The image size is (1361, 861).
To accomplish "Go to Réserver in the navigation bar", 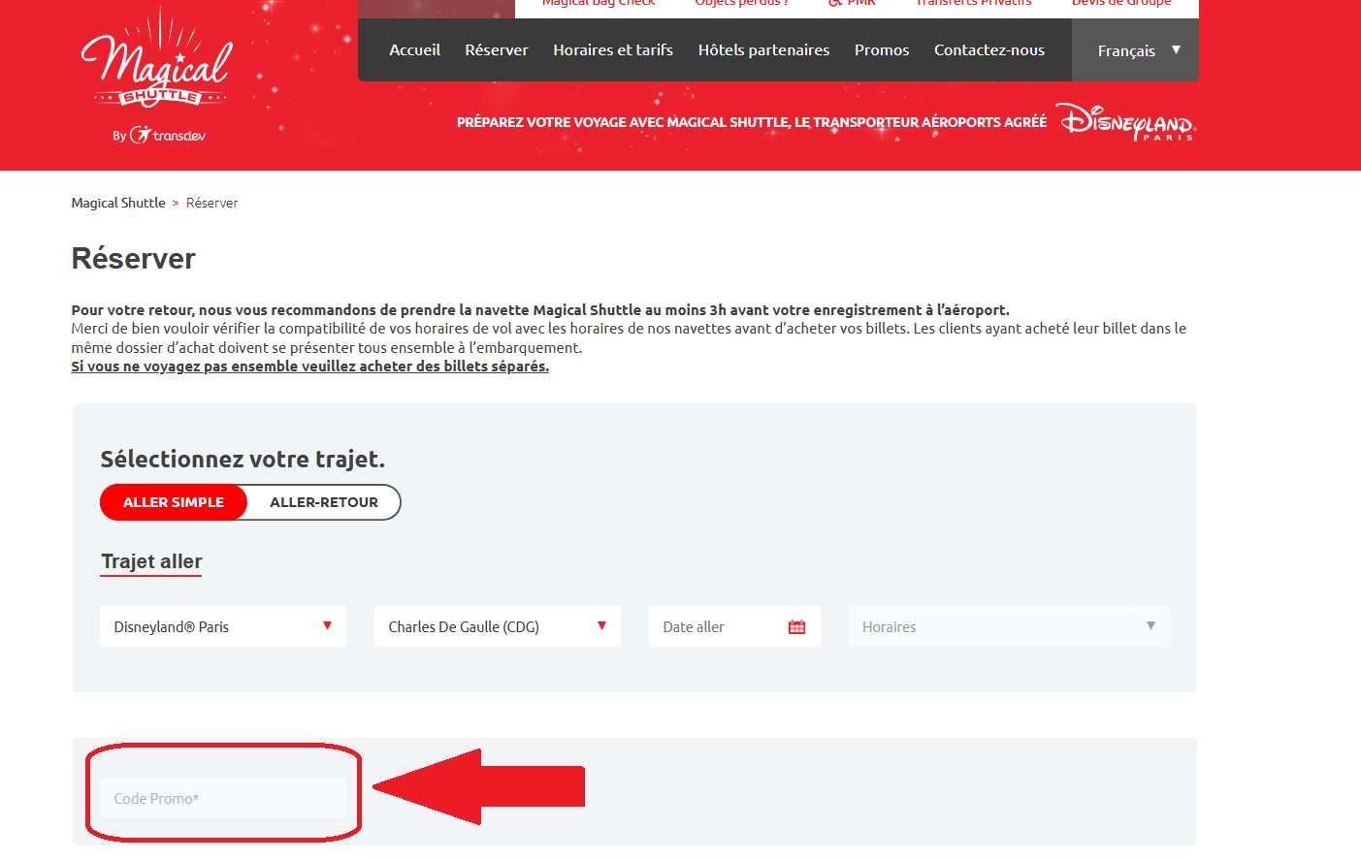I will (497, 49).
